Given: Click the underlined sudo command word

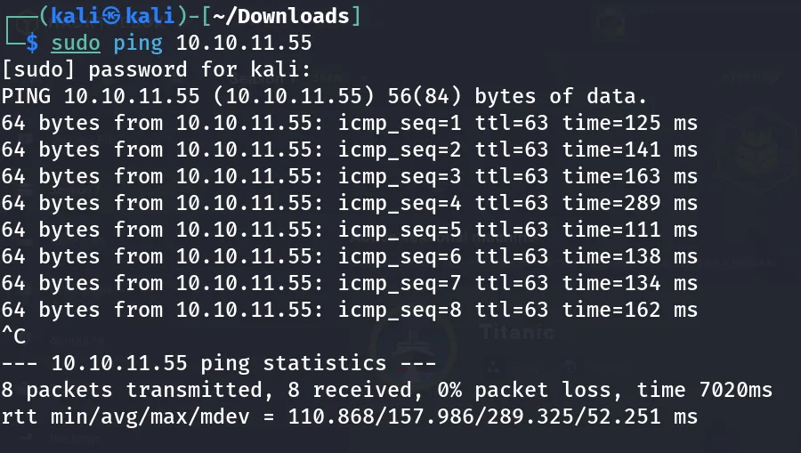Looking at the screenshot, I should pos(76,43).
